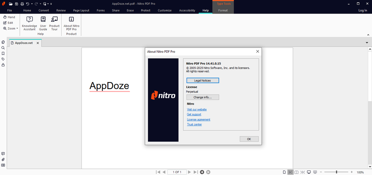Open a file with the folder icon
The height and width of the screenshot is (175, 372).
point(11,4)
